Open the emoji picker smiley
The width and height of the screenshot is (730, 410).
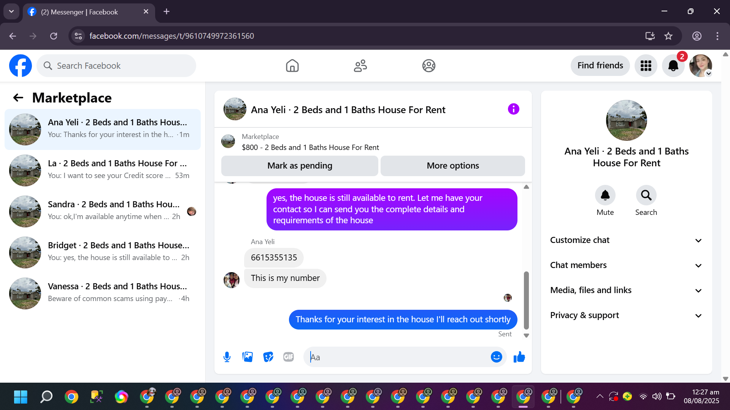[x=496, y=357]
